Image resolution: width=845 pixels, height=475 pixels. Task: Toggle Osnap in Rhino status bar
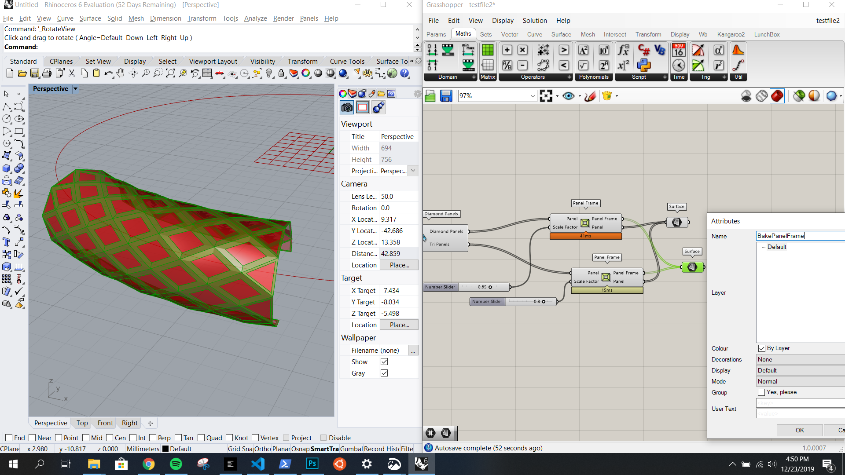tap(300, 449)
